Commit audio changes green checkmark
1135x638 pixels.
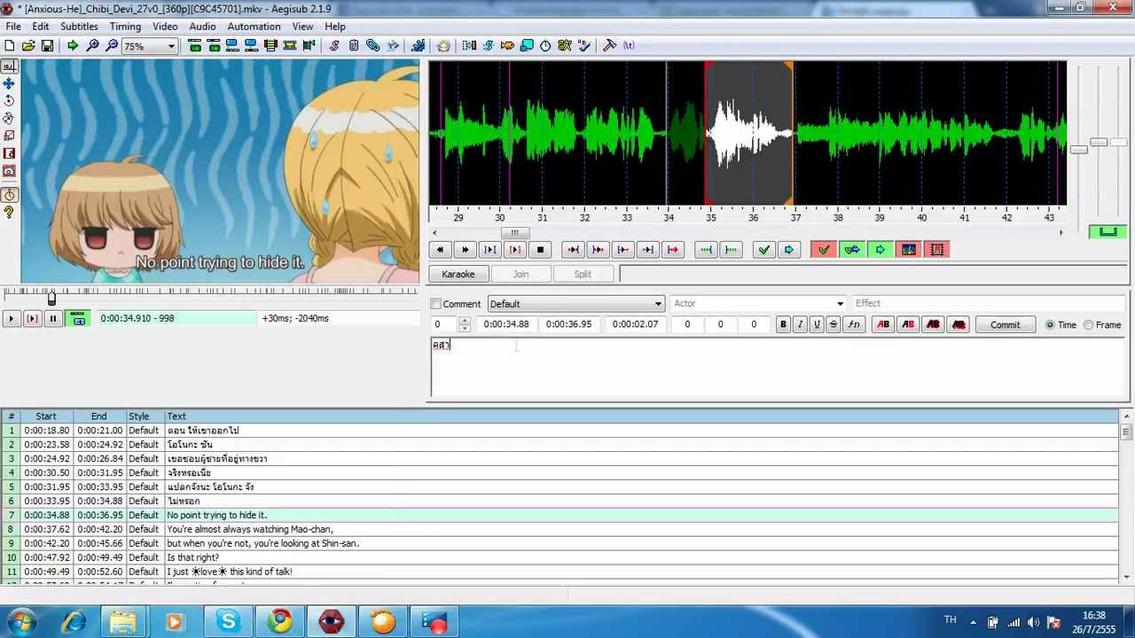pos(764,250)
